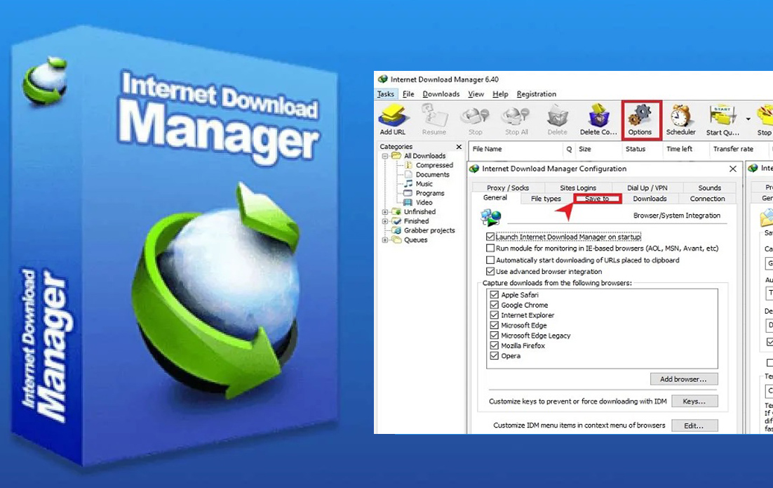Image resolution: width=773 pixels, height=488 pixels.
Task: Switch to the Downloads configuration tab
Action: [x=650, y=198]
